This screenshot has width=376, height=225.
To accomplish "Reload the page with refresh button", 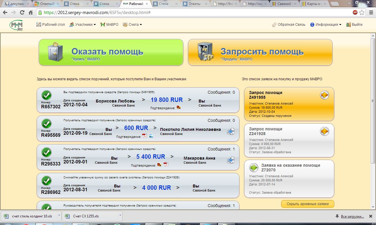I will 22,13.
